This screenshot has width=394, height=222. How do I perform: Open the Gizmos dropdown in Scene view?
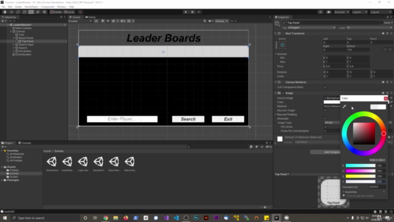pyautogui.click(x=221, y=21)
